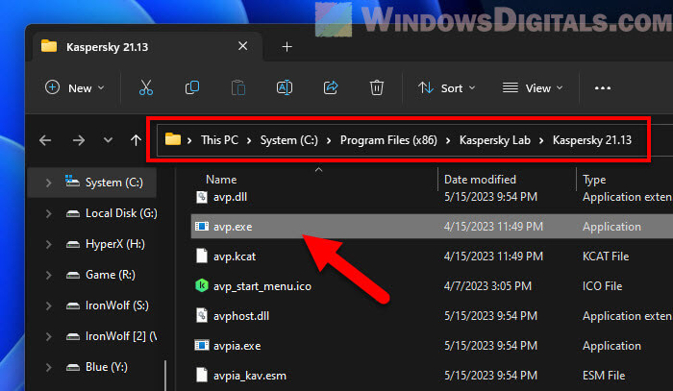The height and width of the screenshot is (391, 673).
Task: Select avp.dll file name
Action: click(230, 197)
